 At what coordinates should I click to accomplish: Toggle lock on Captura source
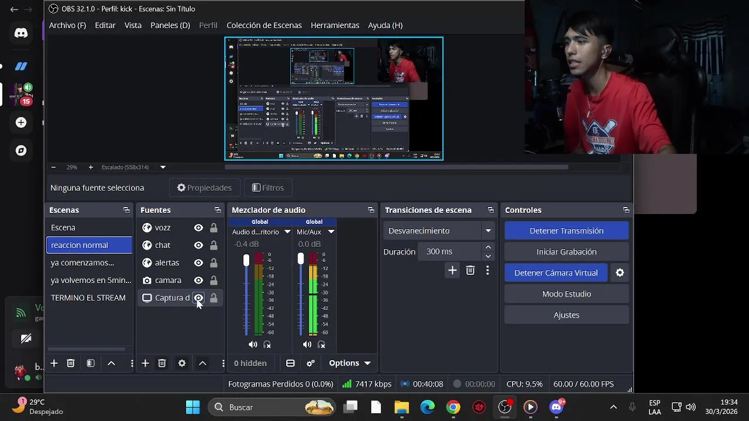214,298
